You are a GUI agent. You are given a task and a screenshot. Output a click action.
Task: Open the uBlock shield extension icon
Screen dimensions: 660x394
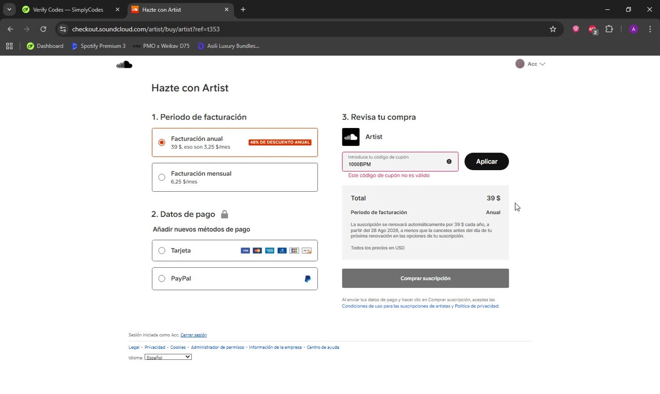(x=576, y=29)
